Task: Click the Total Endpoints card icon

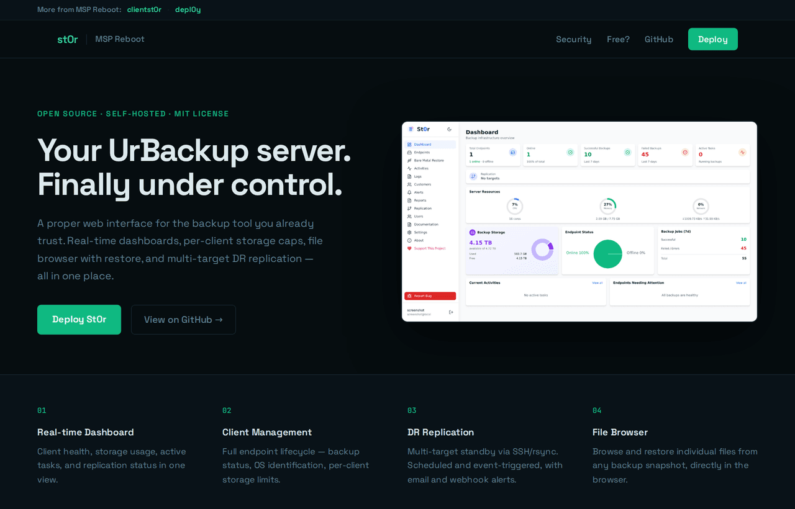Action: (x=513, y=152)
